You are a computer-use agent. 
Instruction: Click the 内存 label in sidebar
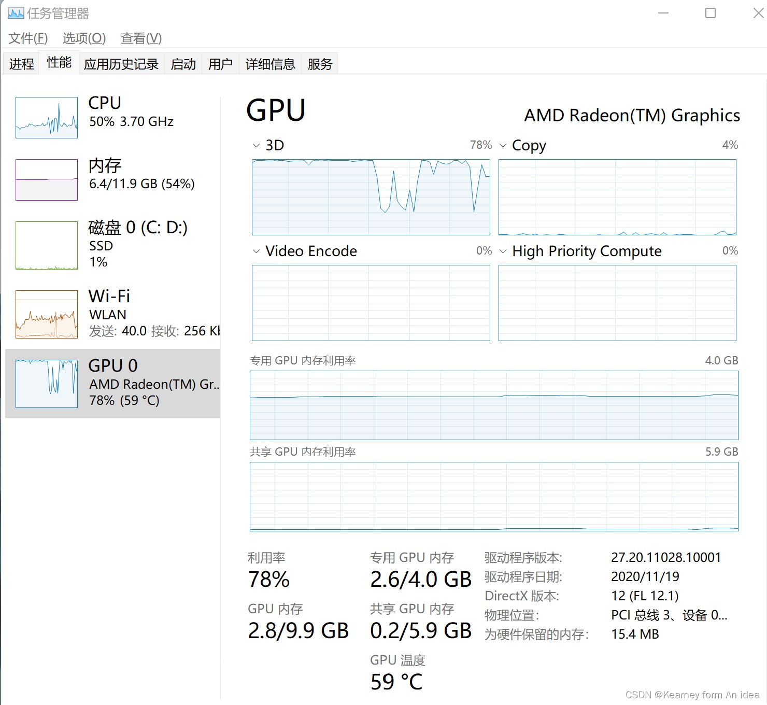(105, 165)
